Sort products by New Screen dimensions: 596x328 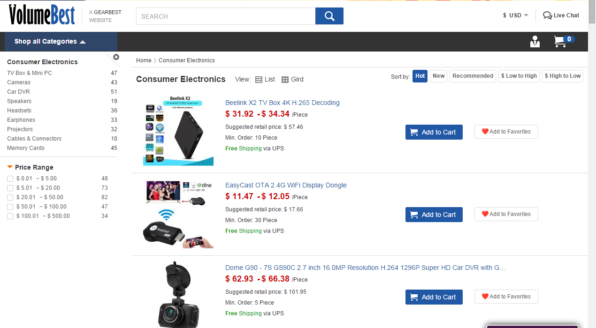click(438, 76)
